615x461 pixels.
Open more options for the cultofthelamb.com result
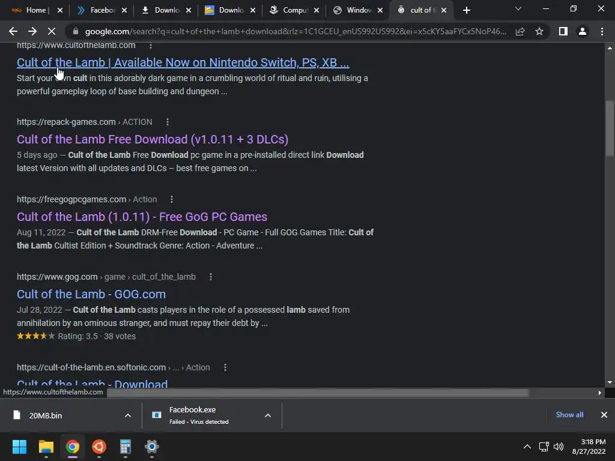151,46
